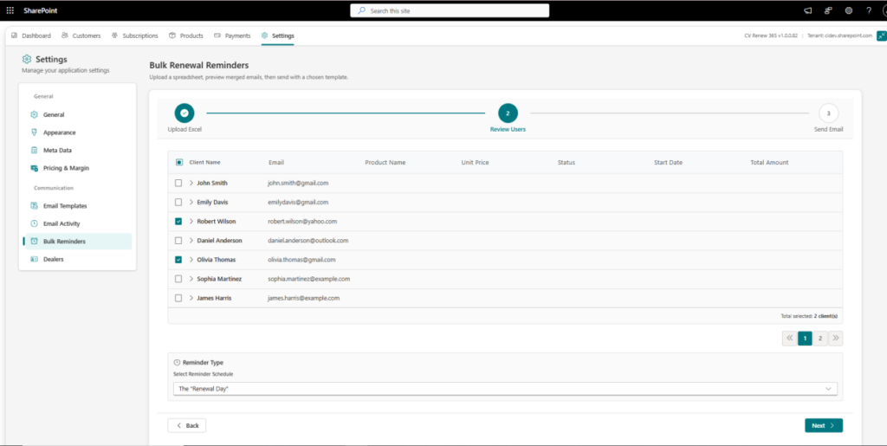Click into the Search this site field
Screen dimensions: 887x446
click(x=450, y=10)
